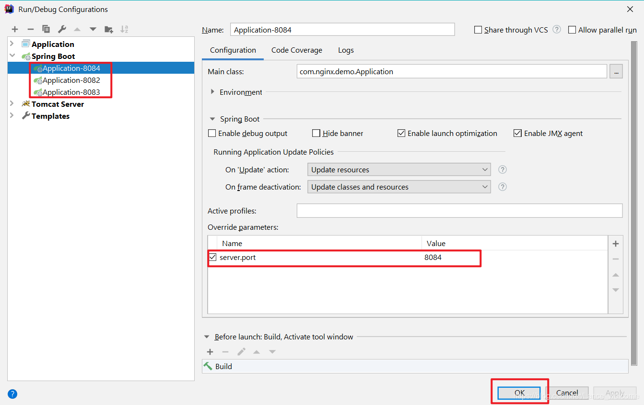
Task: Open edit templates wrench icon
Action: click(62, 29)
